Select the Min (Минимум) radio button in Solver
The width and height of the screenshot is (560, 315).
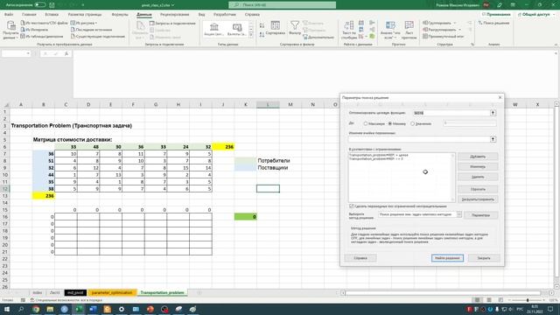click(390, 123)
